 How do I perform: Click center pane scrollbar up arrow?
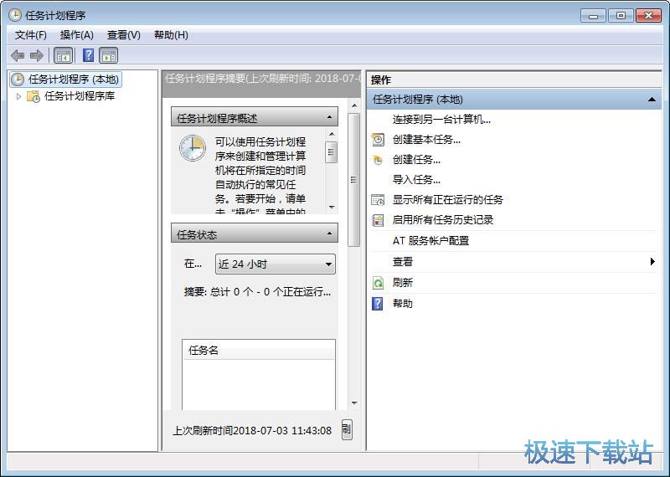pos(353,105)
